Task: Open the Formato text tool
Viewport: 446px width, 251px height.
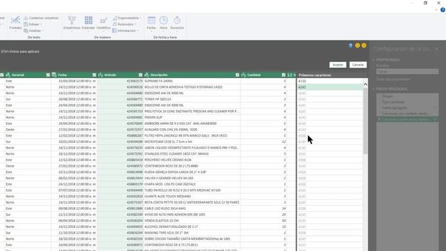Action: point(15,22)
